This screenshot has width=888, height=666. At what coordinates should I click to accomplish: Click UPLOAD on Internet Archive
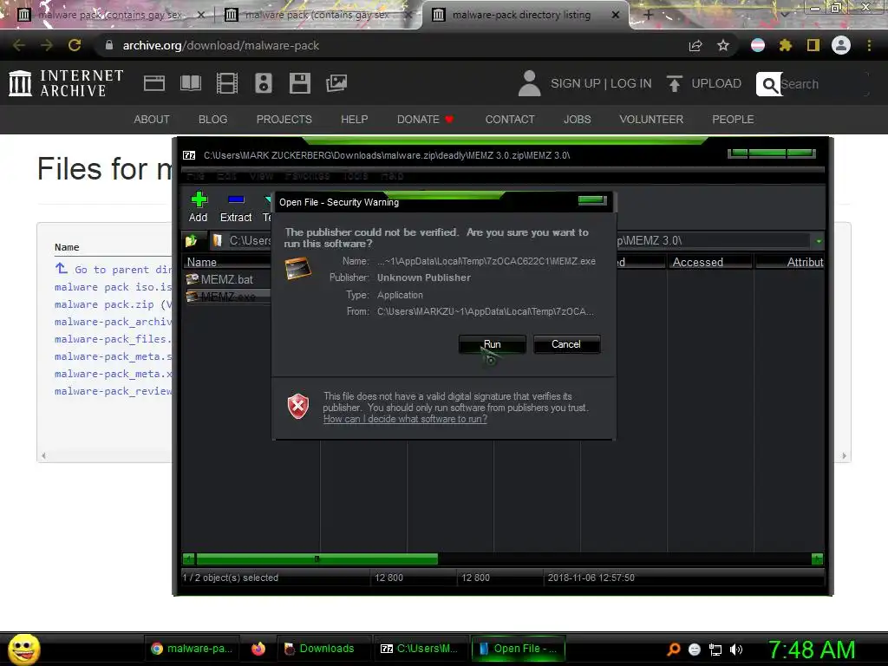[704, 83]
